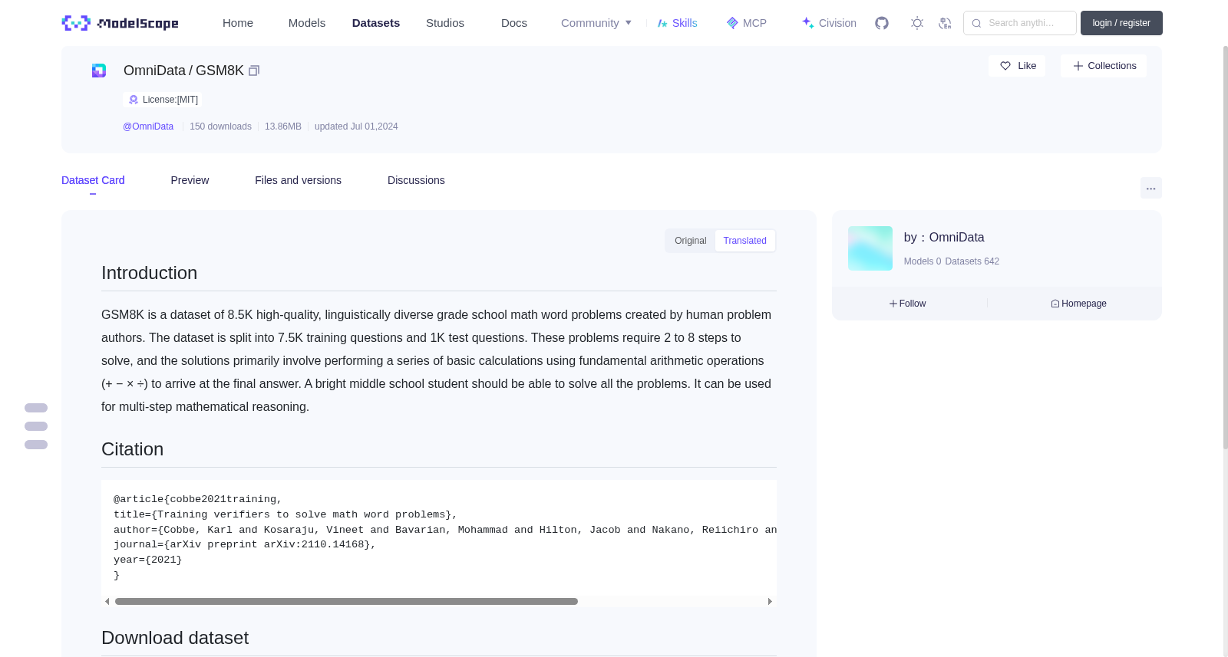Open Studios navigation item
This screenshot has height=657, width=1228.
point(445,23)
